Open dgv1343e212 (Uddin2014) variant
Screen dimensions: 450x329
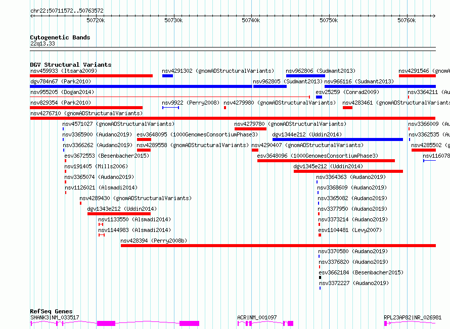pyautogui.click(x=122, y=209)
